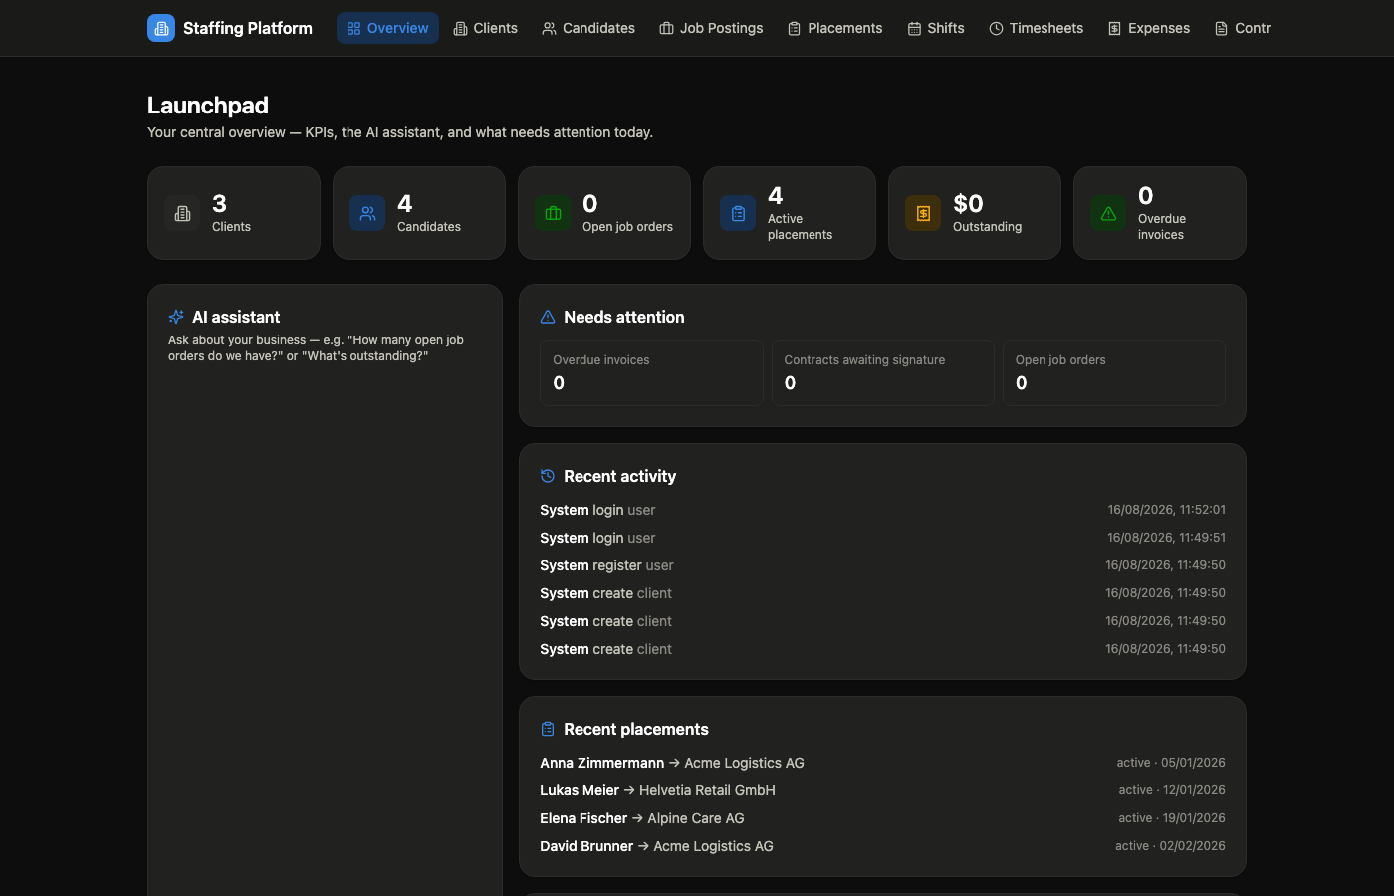Open the $0 Outstanding card
This screenshot has height=896, width=1394.
point(975,213)
